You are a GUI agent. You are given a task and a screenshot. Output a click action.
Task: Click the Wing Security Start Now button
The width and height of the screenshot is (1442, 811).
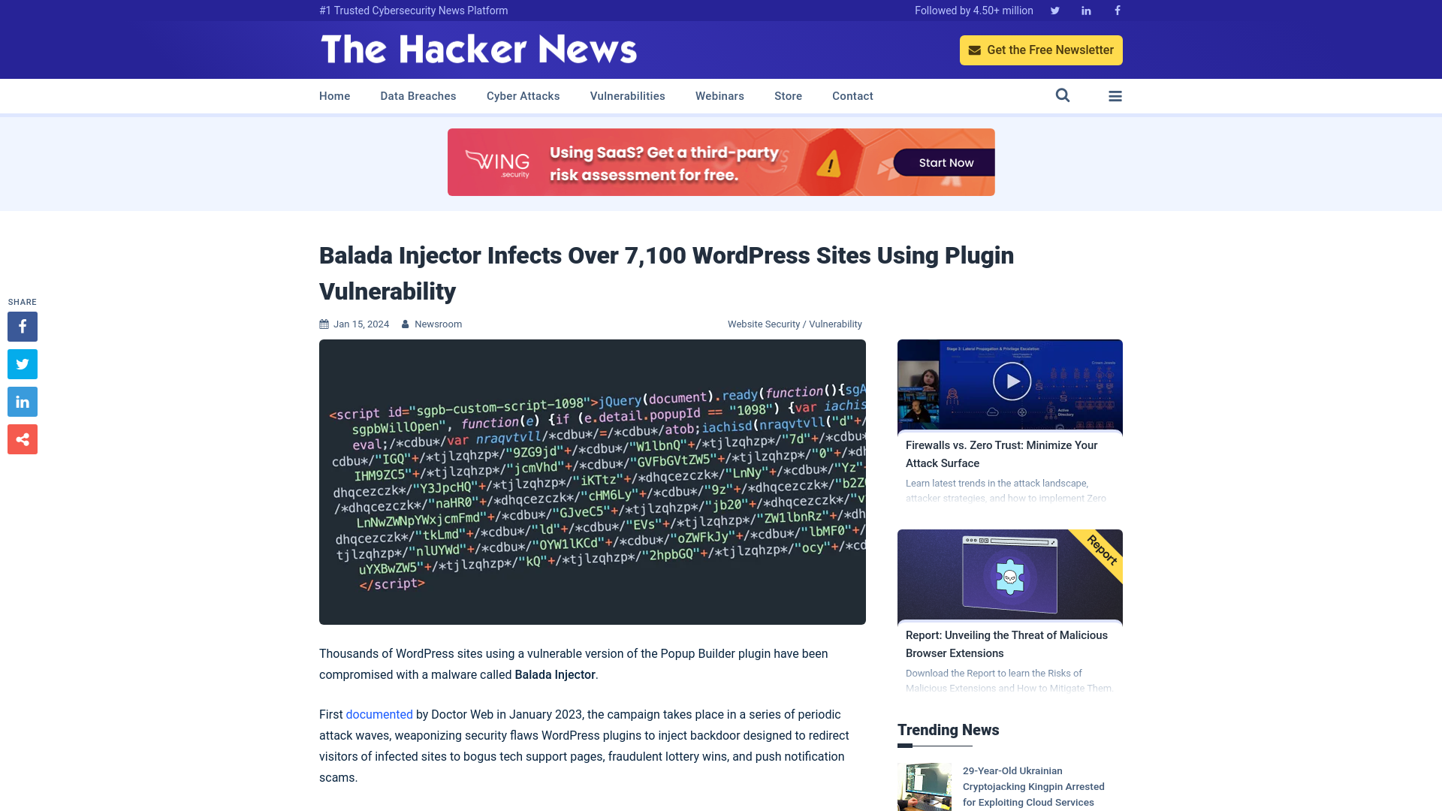pyautogui.click(x=946, y=161)
